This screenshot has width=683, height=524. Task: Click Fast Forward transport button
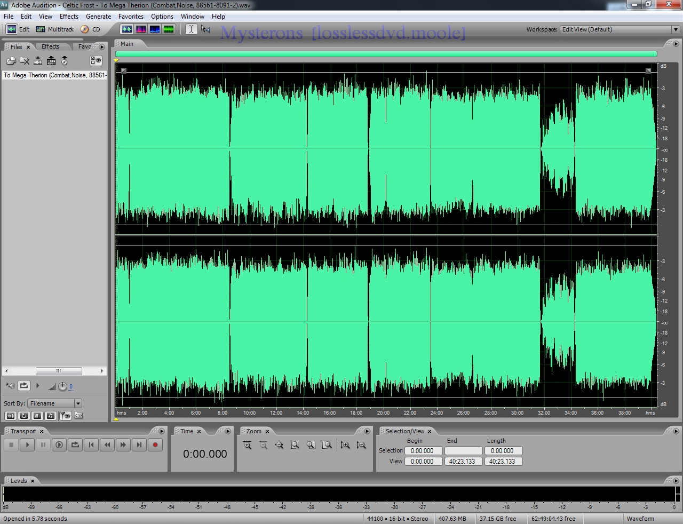123,444
